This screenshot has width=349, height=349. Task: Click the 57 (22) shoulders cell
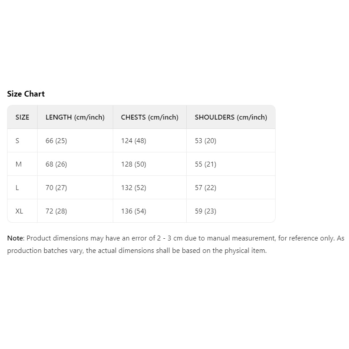(x=205, y=188)
